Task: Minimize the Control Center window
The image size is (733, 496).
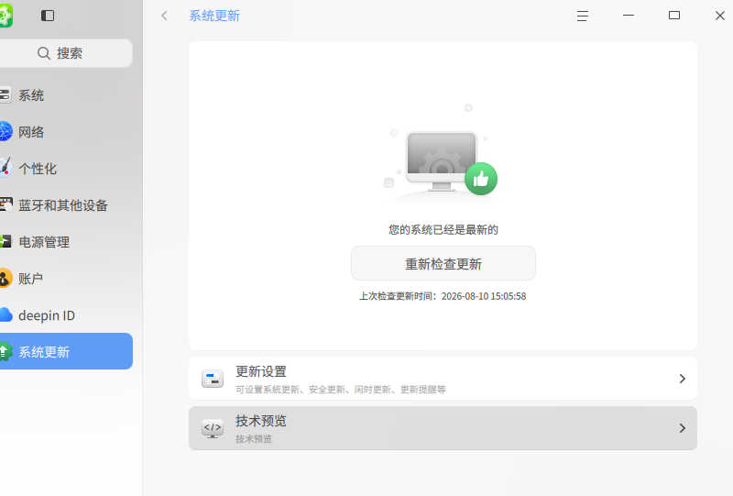Action: coord(629,16)
